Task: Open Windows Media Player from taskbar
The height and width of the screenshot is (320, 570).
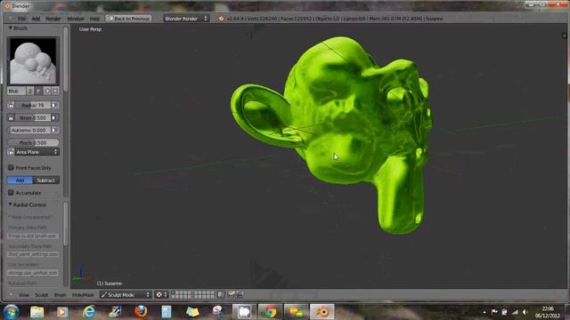Action: click(x=62, y=312)
